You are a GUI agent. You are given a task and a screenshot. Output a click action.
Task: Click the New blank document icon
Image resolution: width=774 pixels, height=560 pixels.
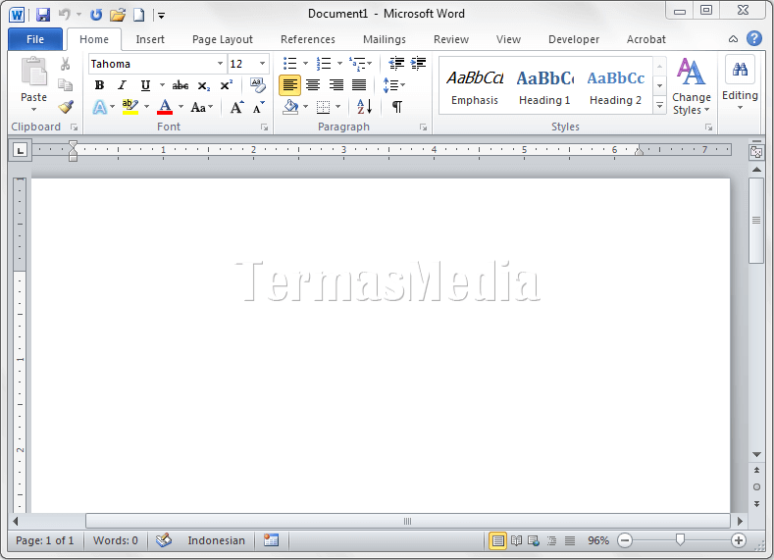click(139, 15)
